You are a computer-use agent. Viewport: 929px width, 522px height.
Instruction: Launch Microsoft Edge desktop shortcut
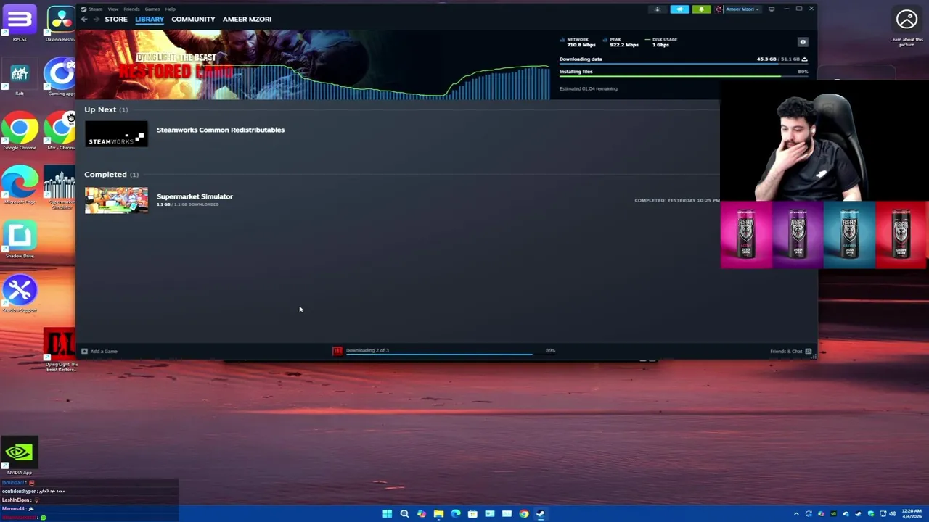click(20, 185)
